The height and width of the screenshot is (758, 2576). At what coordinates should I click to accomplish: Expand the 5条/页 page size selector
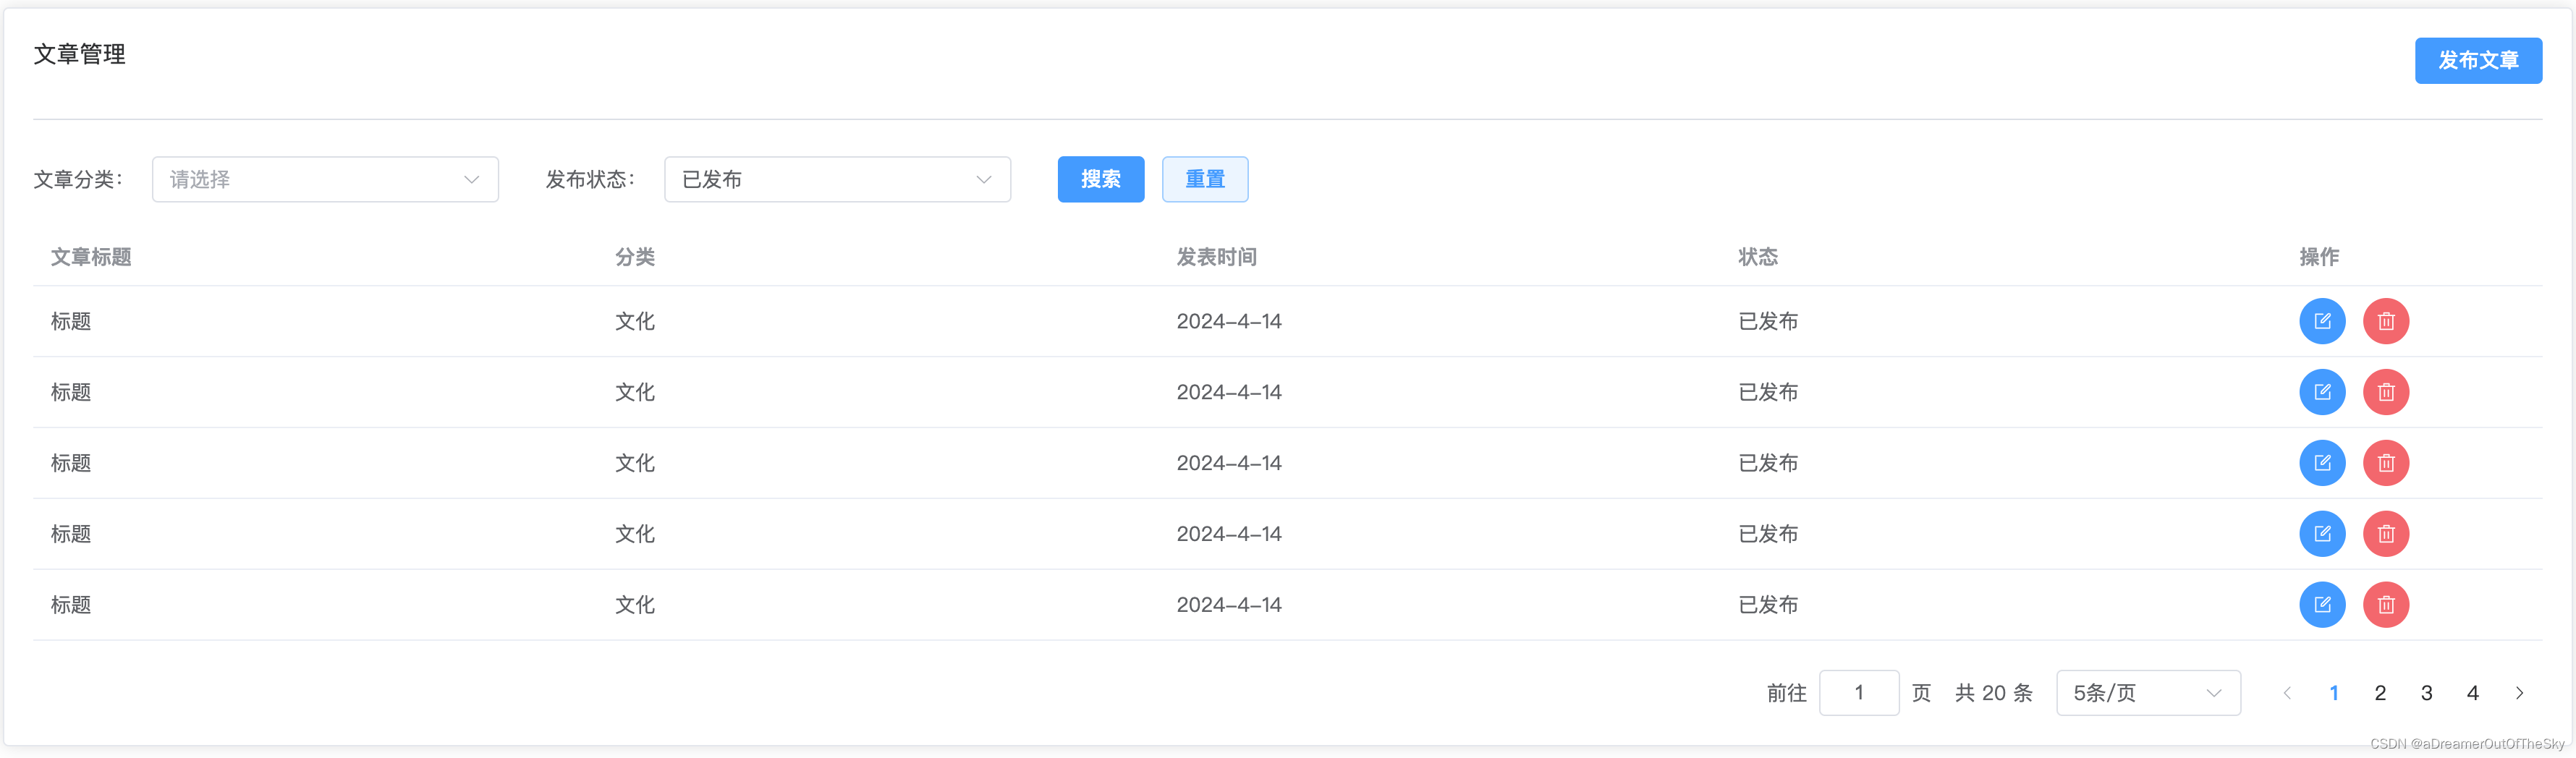2148,693
